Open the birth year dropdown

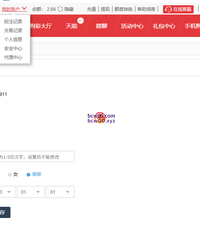coord(8,192)
